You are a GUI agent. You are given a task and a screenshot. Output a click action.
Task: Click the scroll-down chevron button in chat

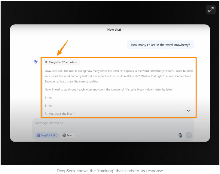coord(188,111)
